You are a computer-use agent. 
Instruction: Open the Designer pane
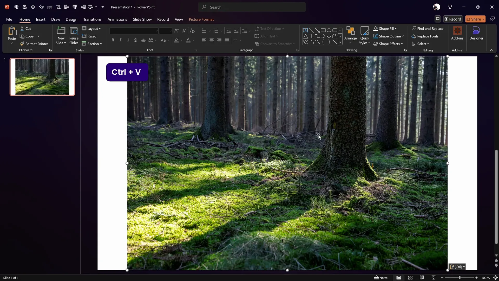click(x=476, y=33)
